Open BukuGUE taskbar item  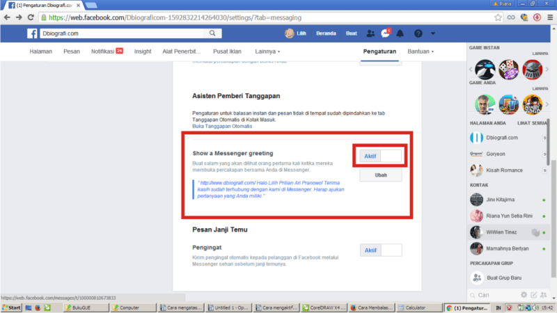pyautogui.click(x=86, y=307)
